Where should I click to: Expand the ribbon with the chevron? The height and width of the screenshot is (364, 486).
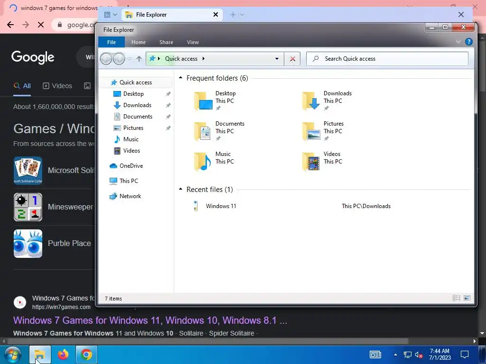click(x=458, y=42)
